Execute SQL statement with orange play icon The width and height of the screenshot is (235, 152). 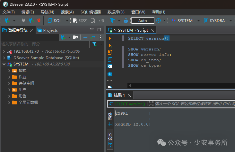pyautogui.click(x=110, y=38)
